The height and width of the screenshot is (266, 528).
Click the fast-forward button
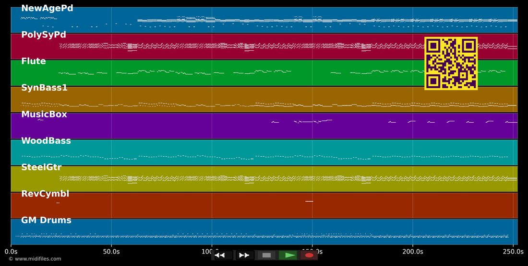pyautogui.click(x=245, y=255)
